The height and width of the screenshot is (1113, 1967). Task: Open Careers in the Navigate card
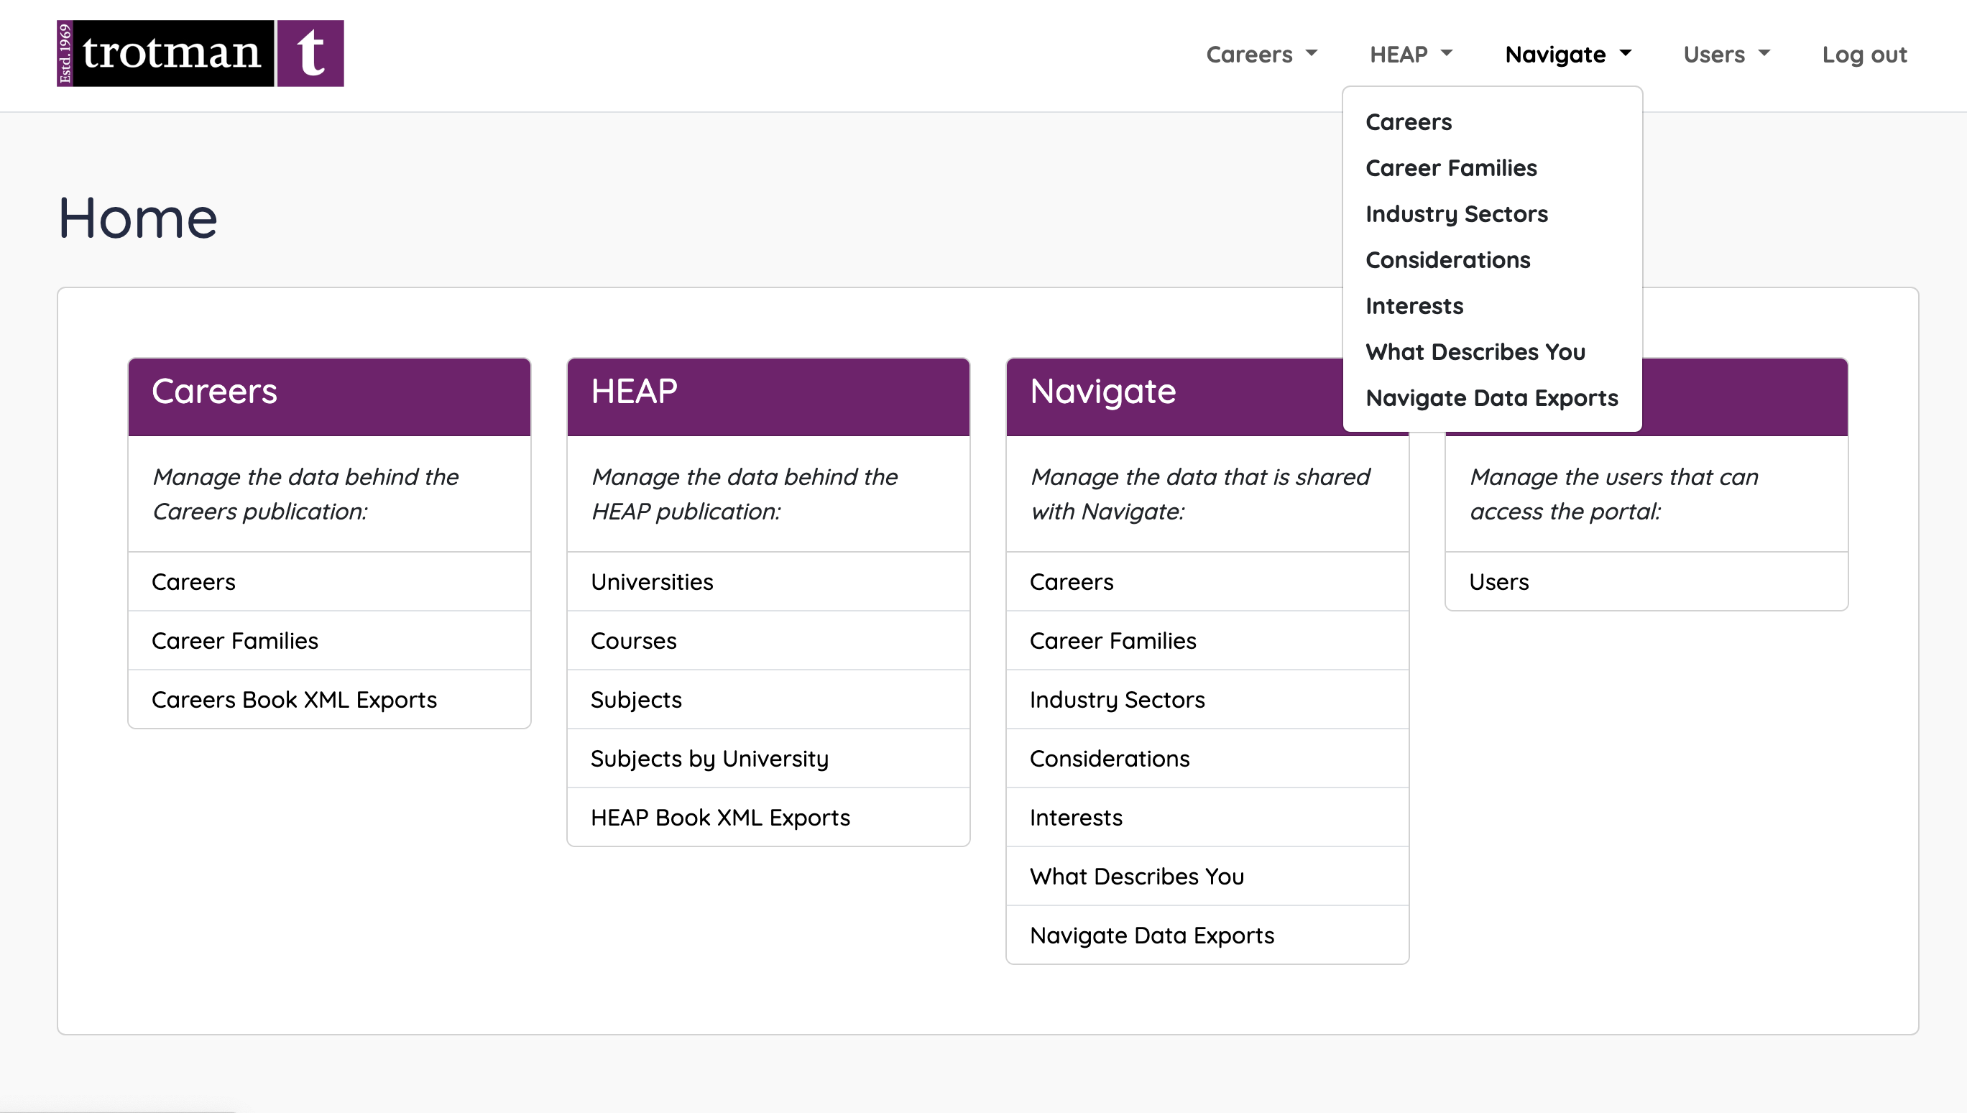coord(1207,582)
